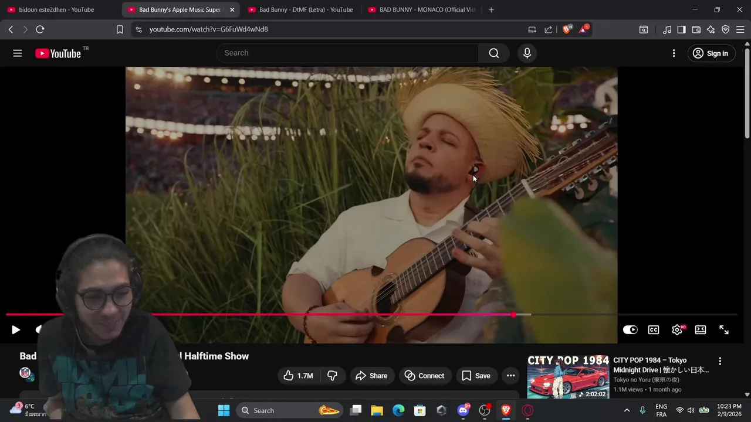
Task: Open Leo AI sparkle icon
Action: [x=711, y=29]
